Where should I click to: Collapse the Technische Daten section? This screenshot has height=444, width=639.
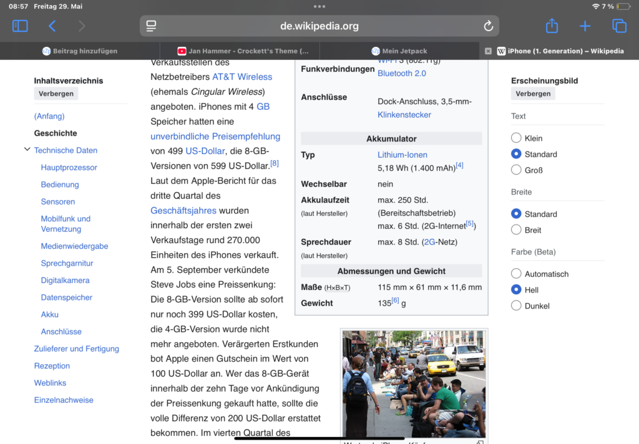(27, 150)
